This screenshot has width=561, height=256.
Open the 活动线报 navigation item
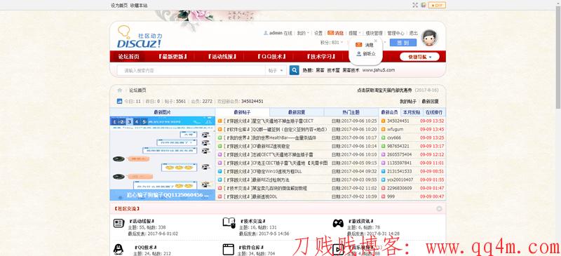click(222, 57)
